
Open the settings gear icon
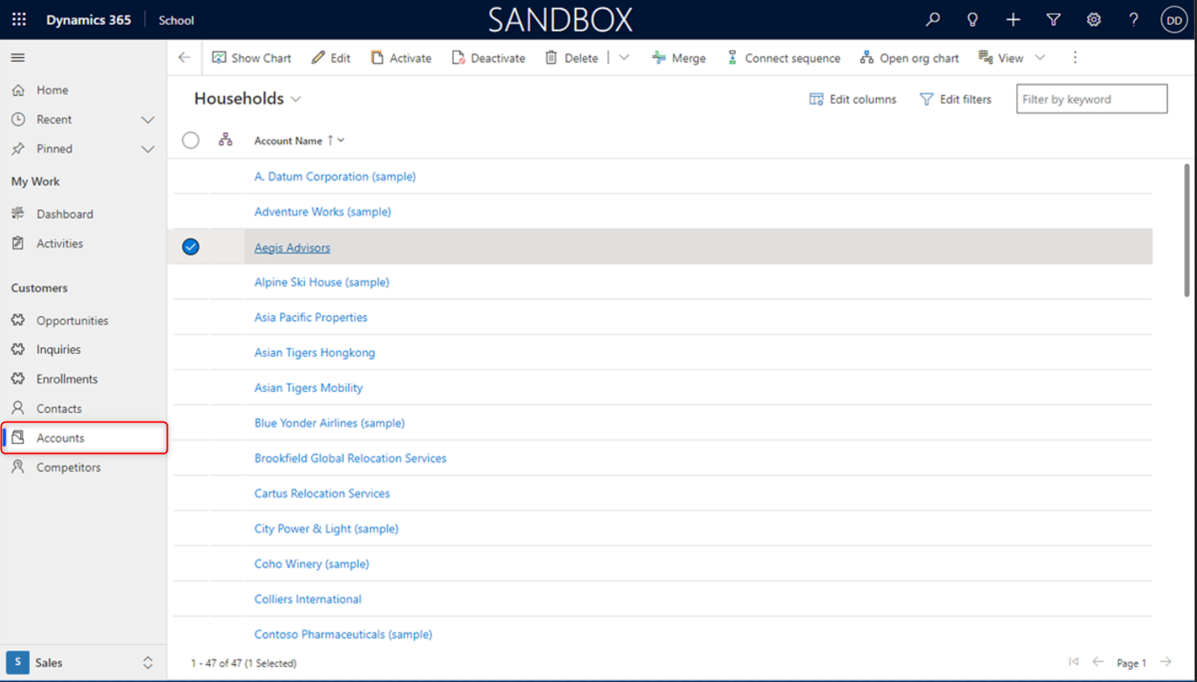tap(1094, 19)
